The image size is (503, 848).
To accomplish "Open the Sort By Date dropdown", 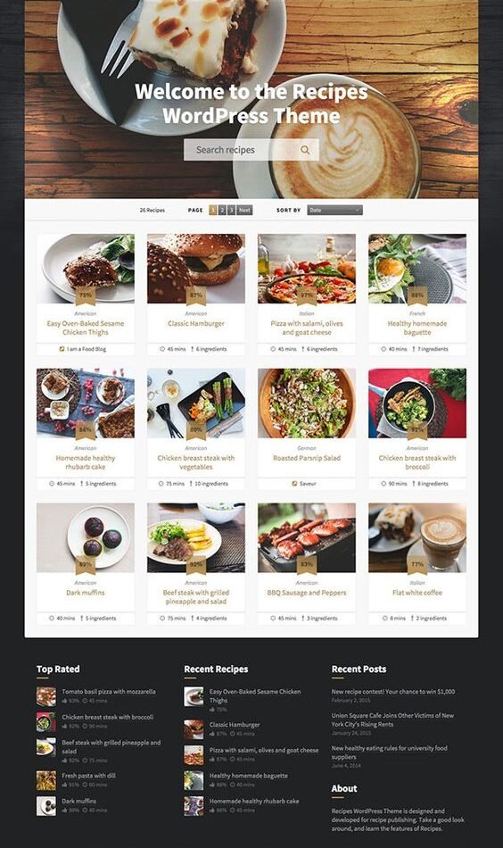I will (335, 210).
